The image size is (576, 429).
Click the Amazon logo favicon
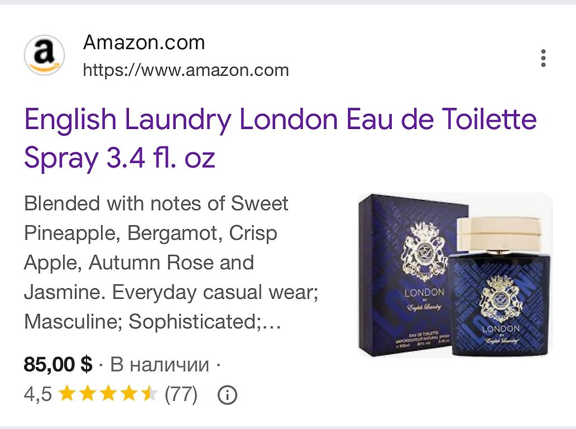pos(45,55)
